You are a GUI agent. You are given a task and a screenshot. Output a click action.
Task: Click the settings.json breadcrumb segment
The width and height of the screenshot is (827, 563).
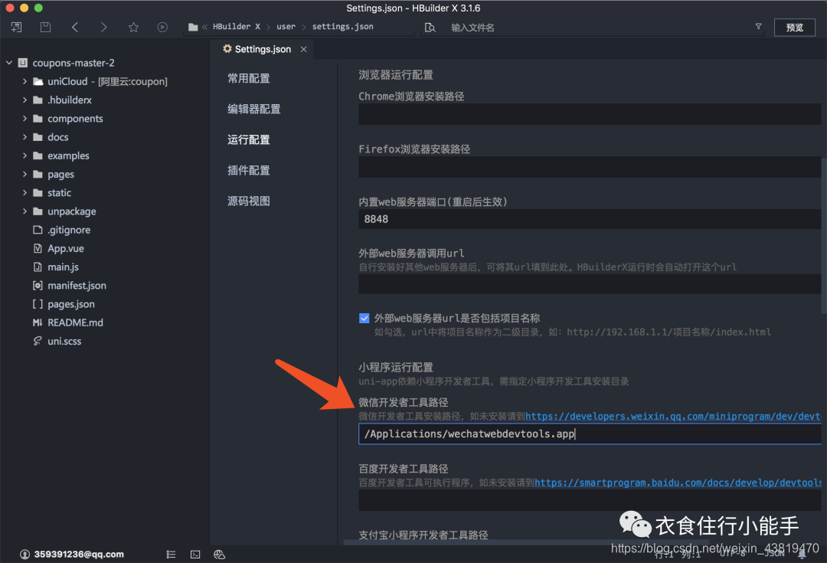[x=342, y=26]
